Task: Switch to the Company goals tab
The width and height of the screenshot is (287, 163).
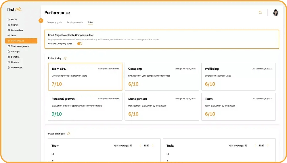Action: pyautogui.click(x=54, y=22)
